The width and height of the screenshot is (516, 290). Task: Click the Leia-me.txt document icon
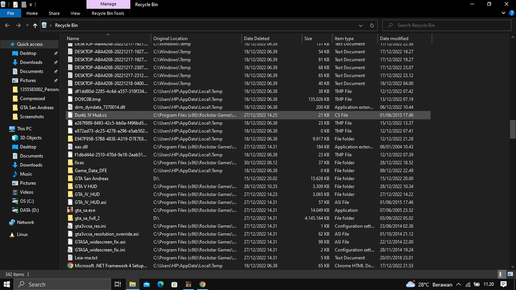click(70, 258)
